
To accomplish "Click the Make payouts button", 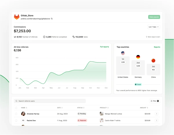I will (154, 17).
